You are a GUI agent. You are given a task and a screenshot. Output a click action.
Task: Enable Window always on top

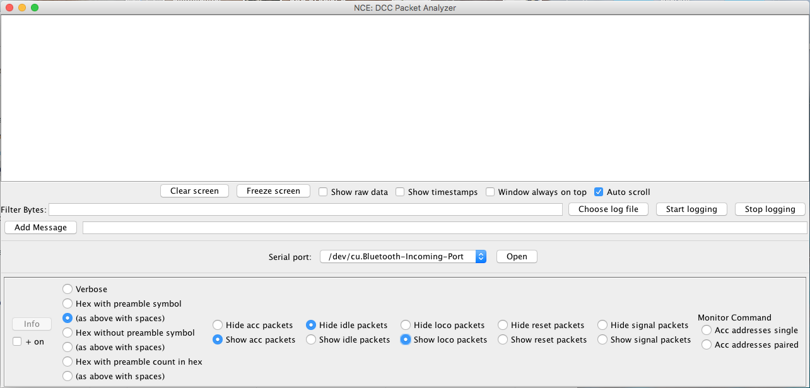coord(490,192)
